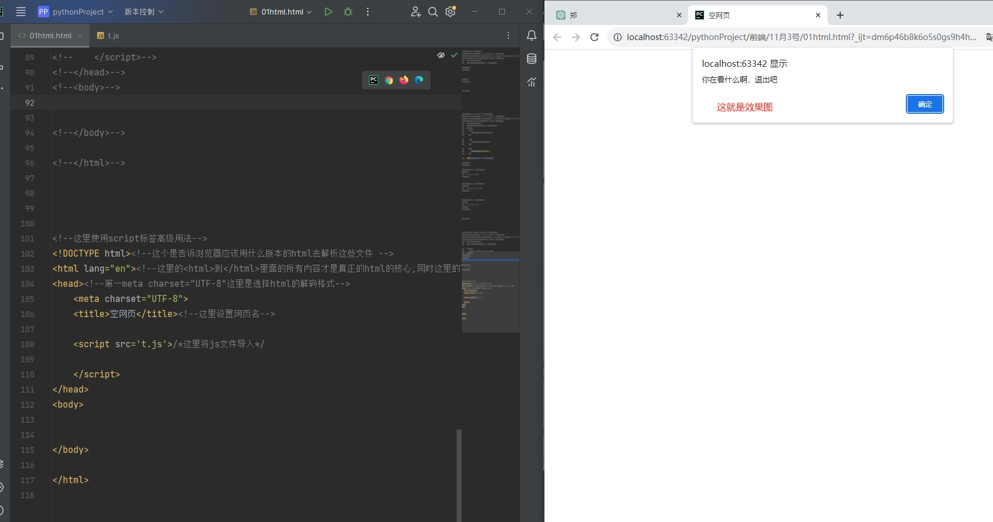
Task: Reload the browser page
Action: pos(594,37)
